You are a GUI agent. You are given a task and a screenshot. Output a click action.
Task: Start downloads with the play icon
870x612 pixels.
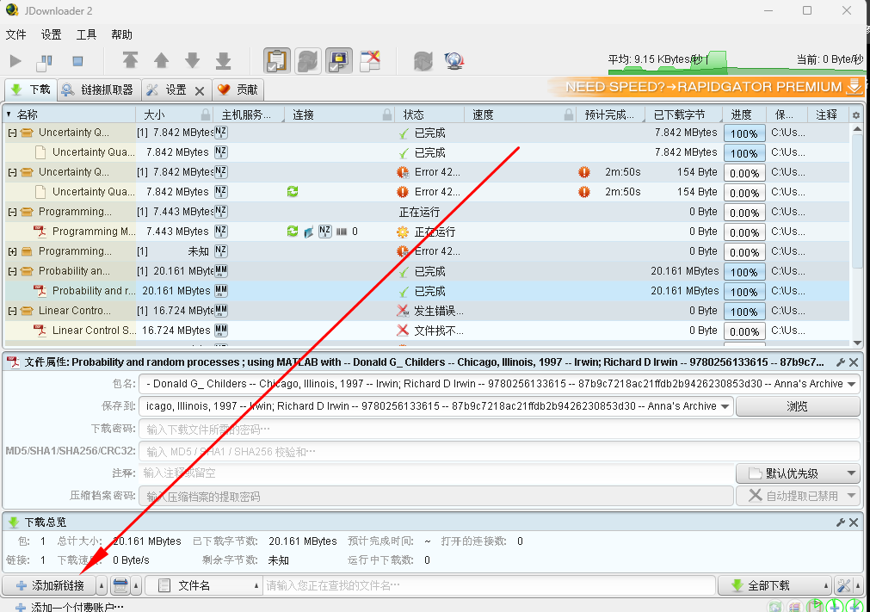coord(15,61)
